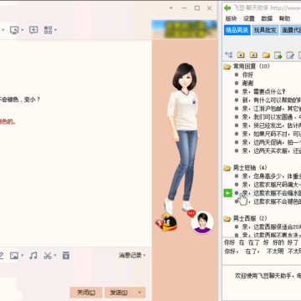Click the first add-folder icon in Feidou toolbar
Screen dimensions: 301x301
(241, 55)
